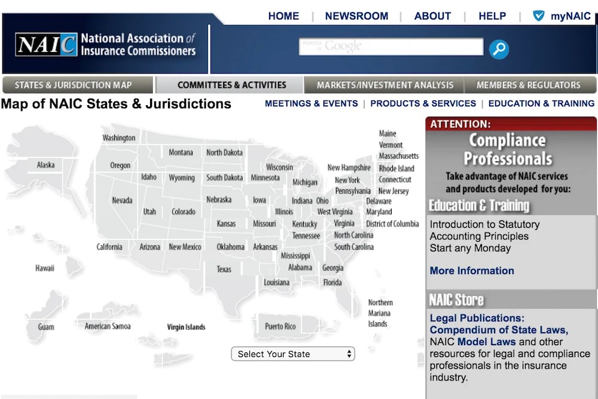Select Colorado on the map
598x399 pixels.
[184, 211]
